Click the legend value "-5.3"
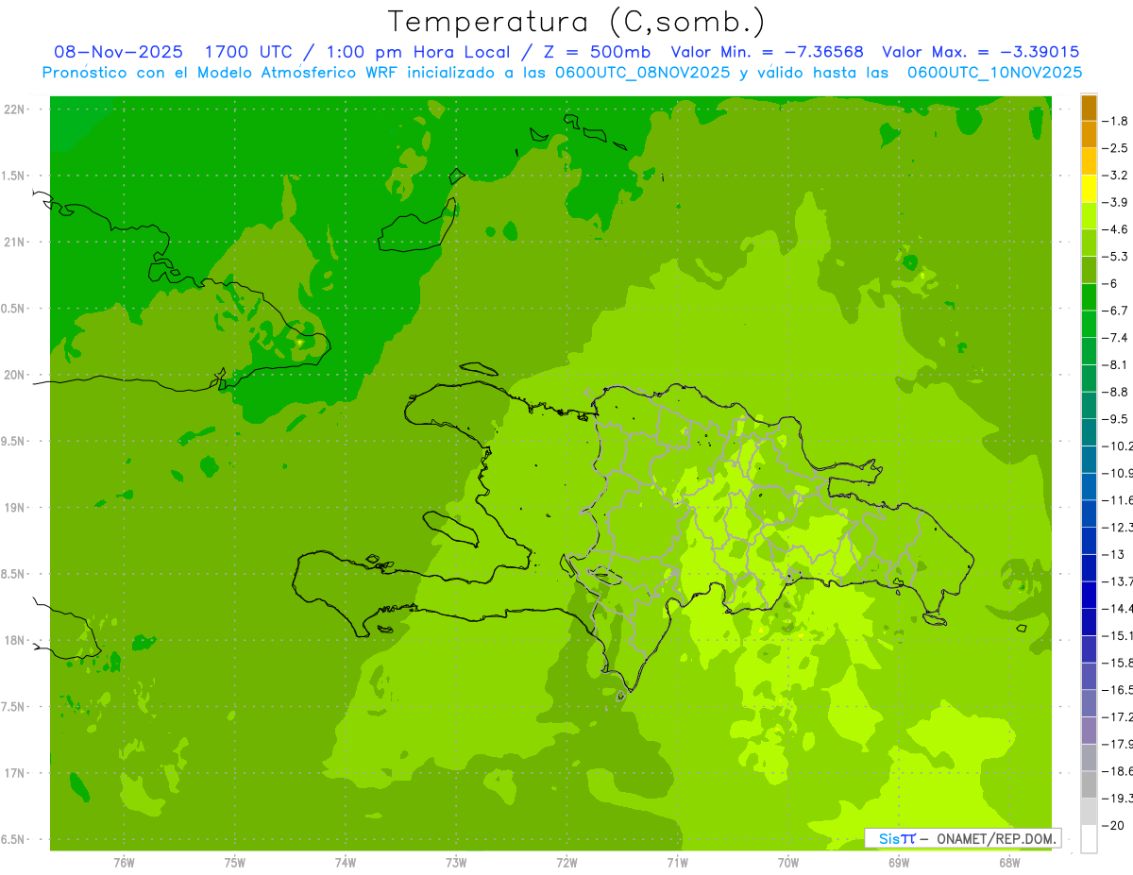Viewport: 1133px width, 875px height. pyautogui.click(x=1116, y=257)
